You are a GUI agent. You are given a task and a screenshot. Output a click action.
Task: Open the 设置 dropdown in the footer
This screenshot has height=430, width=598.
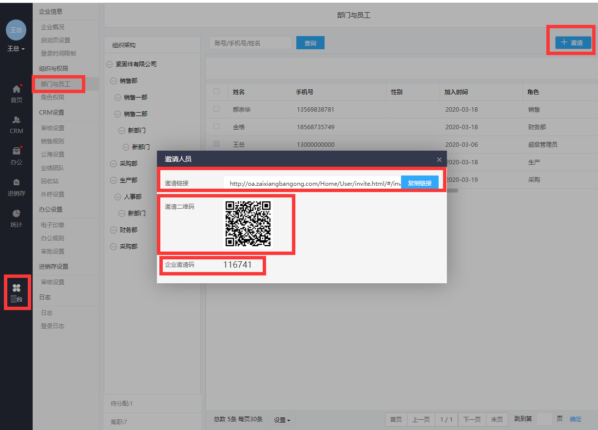coord(282,420)
